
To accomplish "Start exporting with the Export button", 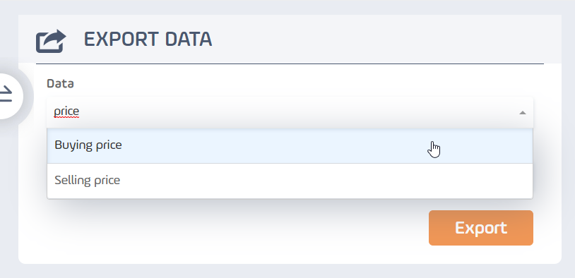I will (481, 228).
